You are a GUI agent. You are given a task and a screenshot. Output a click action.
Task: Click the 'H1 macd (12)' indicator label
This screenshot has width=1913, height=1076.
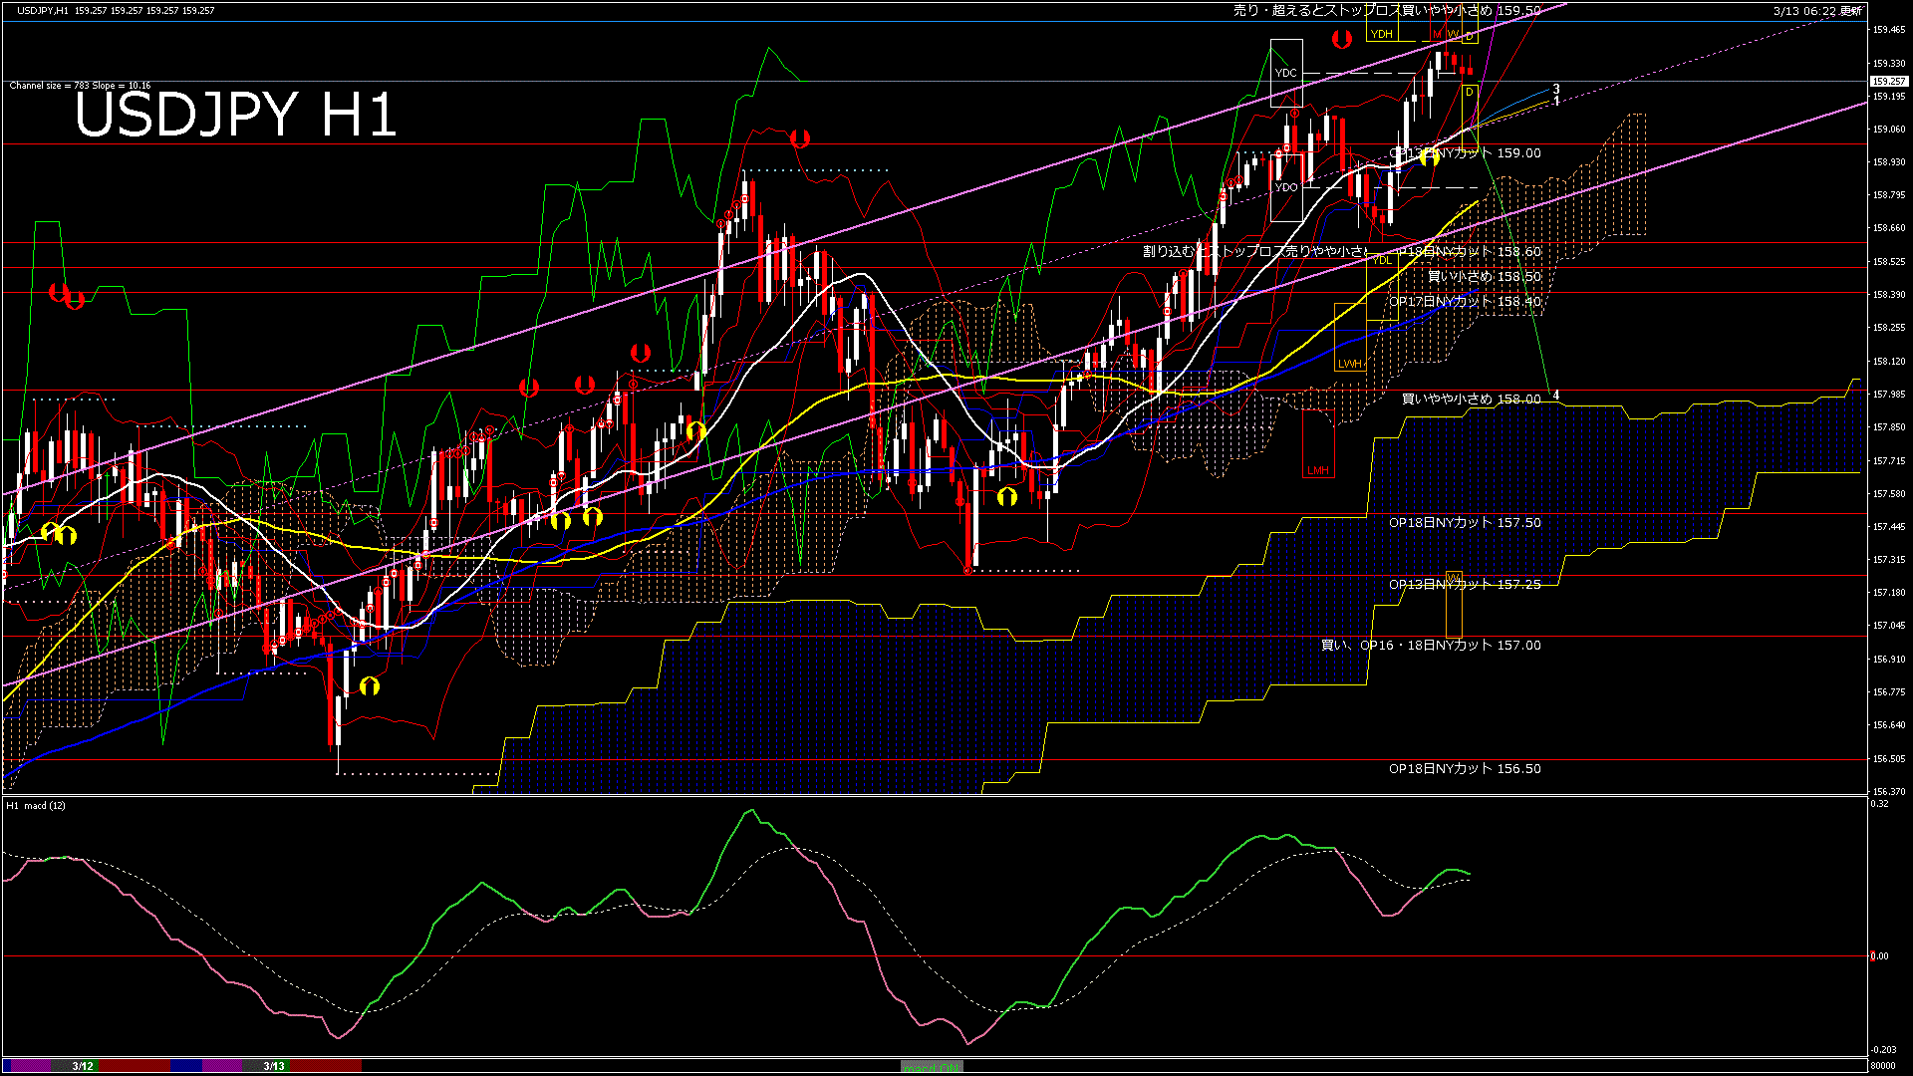click(36, 805)
